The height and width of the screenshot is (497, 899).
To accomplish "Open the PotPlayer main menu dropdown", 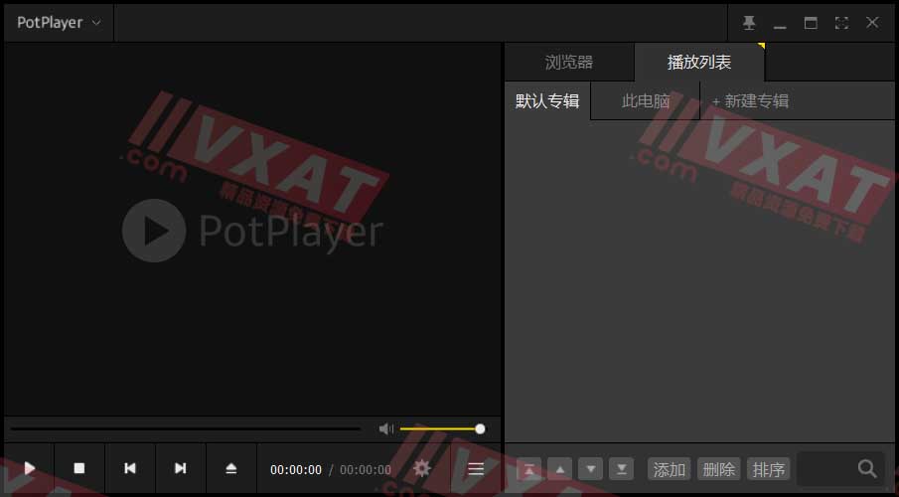I will (59, 23).
